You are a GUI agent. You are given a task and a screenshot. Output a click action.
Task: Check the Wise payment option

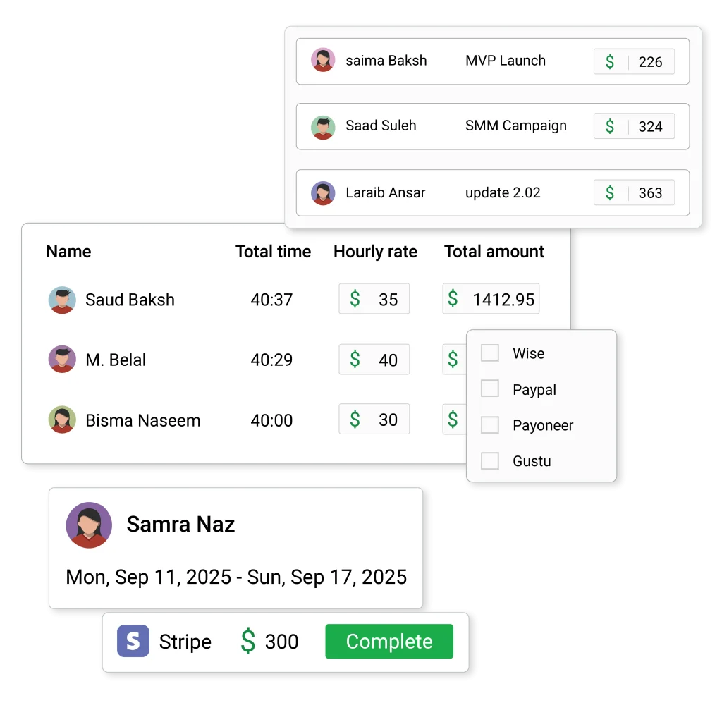[x=490, y=353]
